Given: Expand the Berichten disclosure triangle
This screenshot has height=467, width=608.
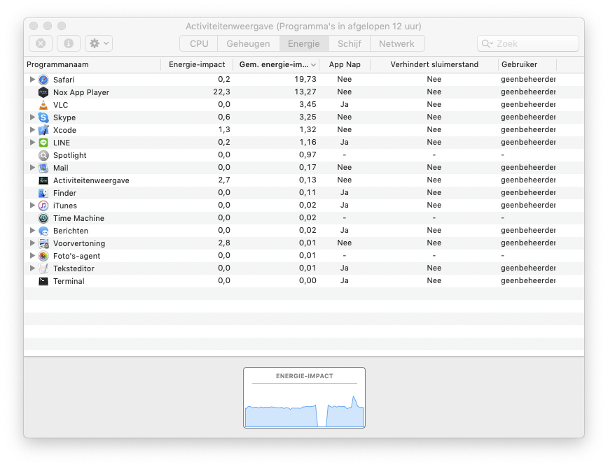Looking at the screenshot, I should (32, 230).
